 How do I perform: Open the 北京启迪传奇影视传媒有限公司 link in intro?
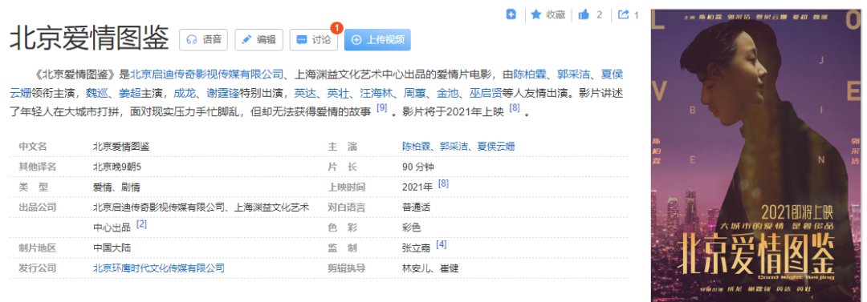point(207,74)
